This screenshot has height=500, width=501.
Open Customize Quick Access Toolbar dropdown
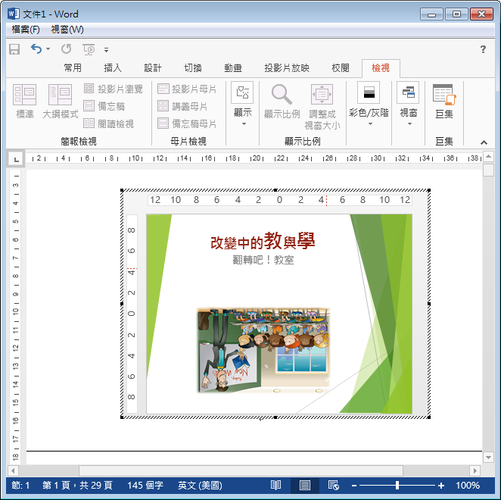pyautogui.click(x=106, y=49)
